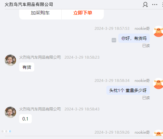This screenshot has width=163, height=139.
Task: Click rookie奇 bull avatar at 18:57:53
Action: (x=158, y=31)
